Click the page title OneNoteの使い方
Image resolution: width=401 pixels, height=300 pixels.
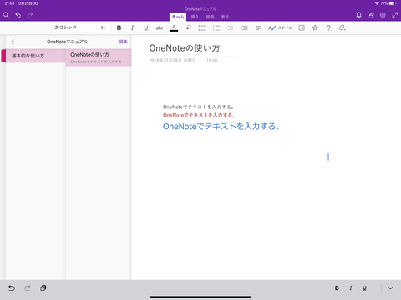tap(185, 48)
